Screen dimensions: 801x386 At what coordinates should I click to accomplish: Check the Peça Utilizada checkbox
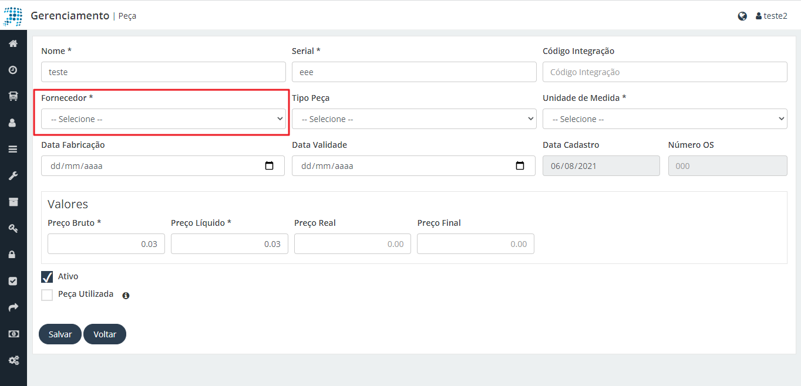tap(47, 295)
